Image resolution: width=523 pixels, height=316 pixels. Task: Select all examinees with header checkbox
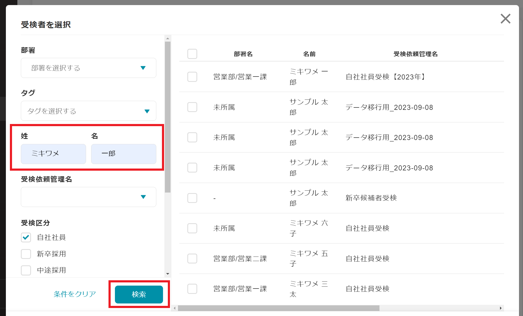tap(192, 54)
